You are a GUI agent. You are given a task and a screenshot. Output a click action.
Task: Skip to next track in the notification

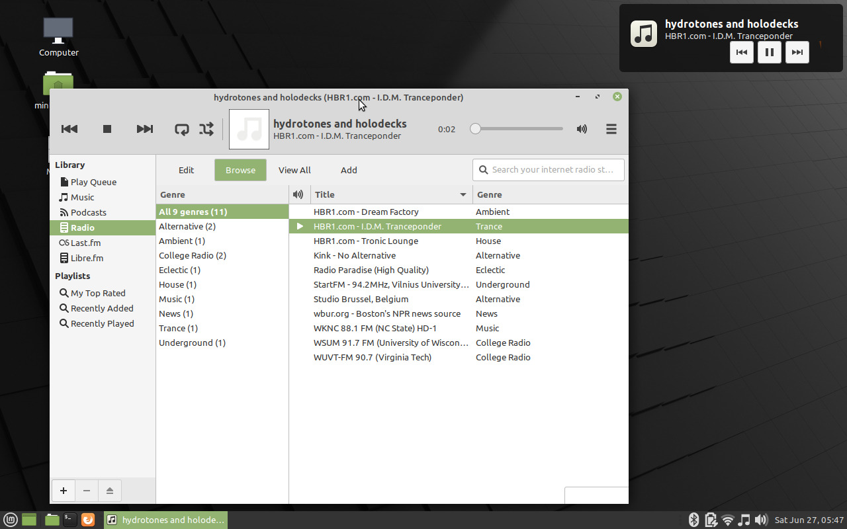[797, 52]
